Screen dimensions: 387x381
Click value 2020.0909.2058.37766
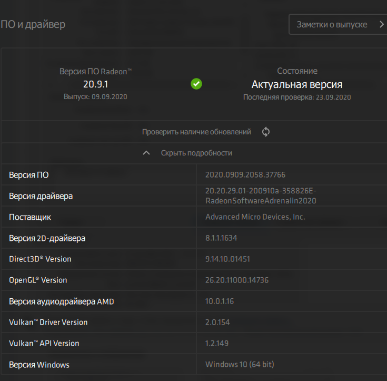[245, 174]
